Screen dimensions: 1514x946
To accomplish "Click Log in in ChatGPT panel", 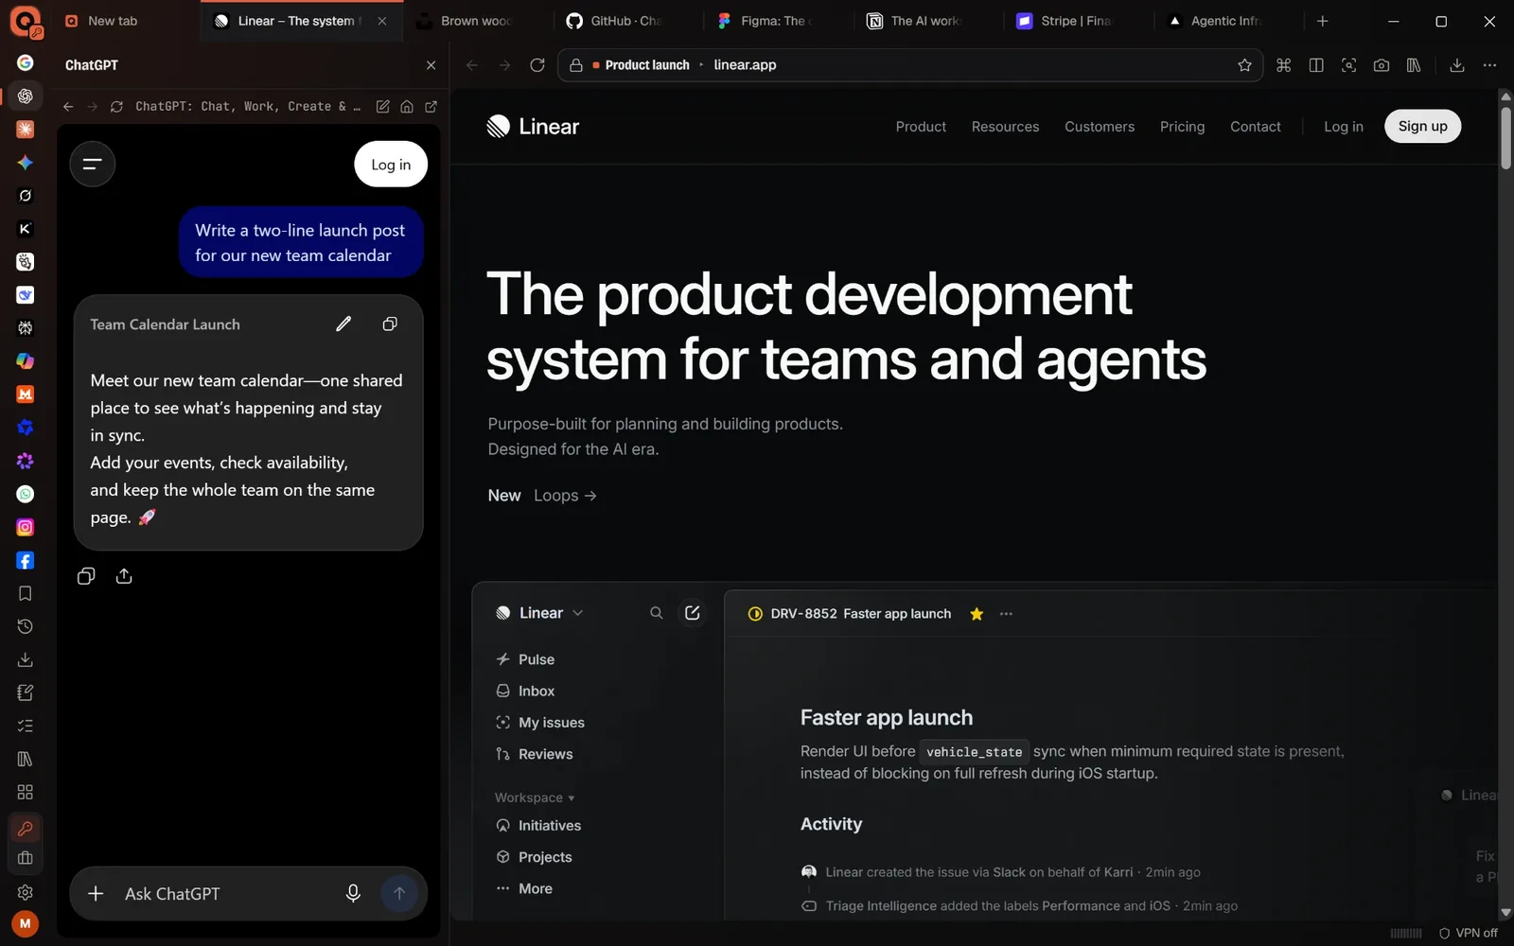I will pyautogui.click(x=391, y=165).
